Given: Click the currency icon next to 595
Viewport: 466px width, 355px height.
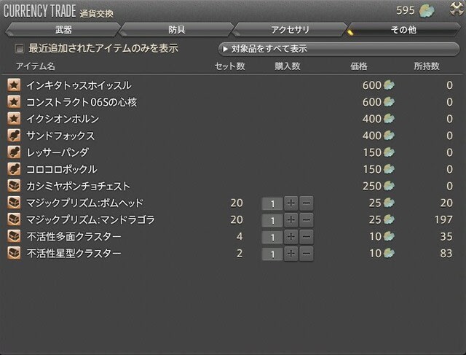Looking at the screenshot, I should (x=427, y=11).
